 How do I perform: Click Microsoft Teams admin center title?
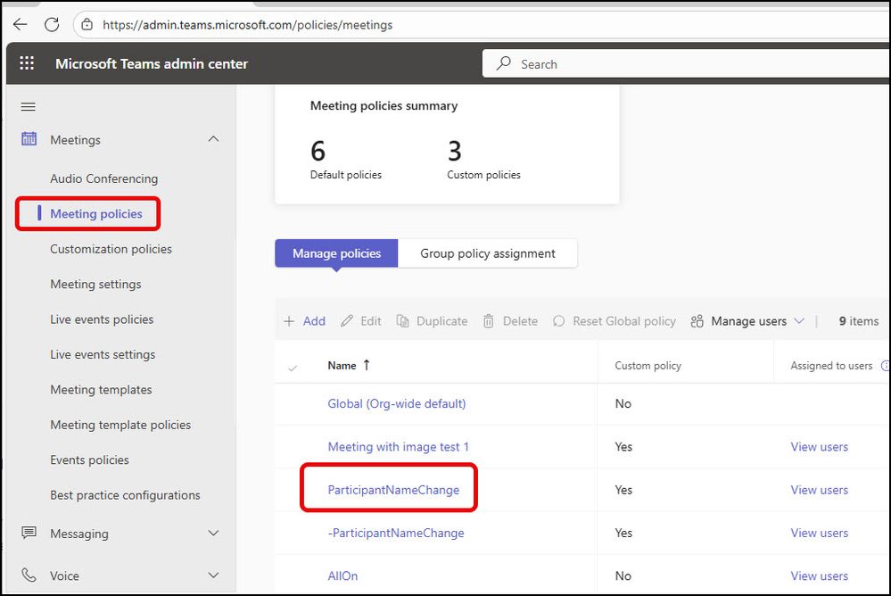click(152, 63)
